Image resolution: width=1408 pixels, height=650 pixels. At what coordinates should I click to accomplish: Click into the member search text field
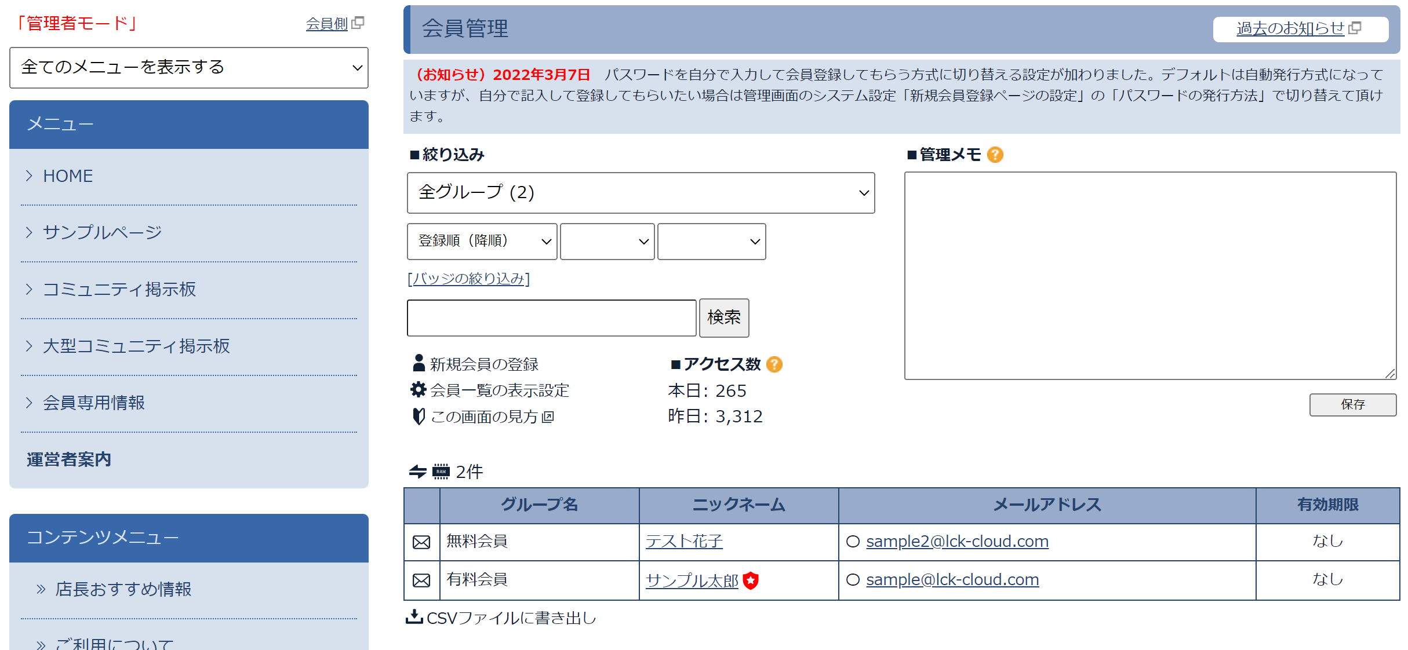[x=552, y=318]
